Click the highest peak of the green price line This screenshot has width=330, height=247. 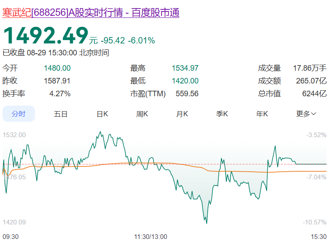tap(101, 132)
